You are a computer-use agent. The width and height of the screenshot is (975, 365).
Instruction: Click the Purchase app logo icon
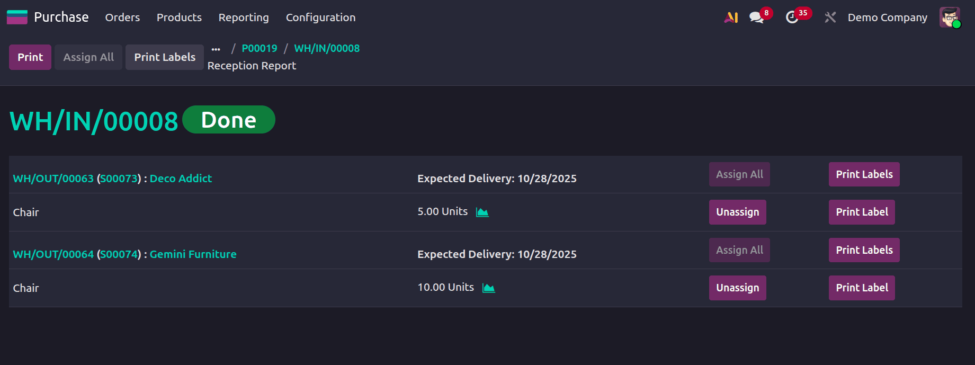tap(16, 17)
